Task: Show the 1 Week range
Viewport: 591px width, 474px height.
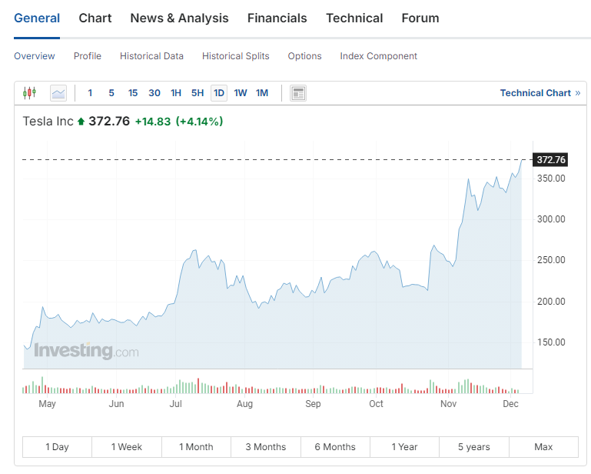Action: tap(127, 447)
